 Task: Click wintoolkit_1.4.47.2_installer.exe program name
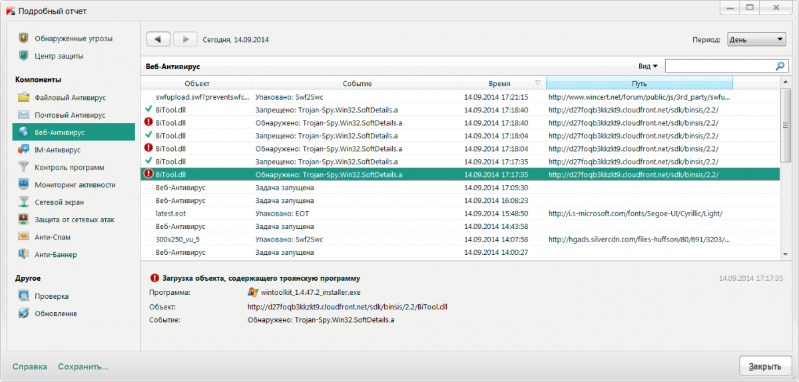pyautogui.click(x=311, y=292)
